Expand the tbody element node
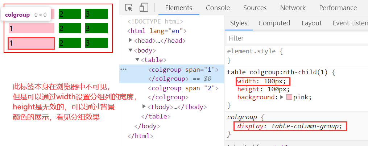 pyautogui.click(x=144, y=107)
